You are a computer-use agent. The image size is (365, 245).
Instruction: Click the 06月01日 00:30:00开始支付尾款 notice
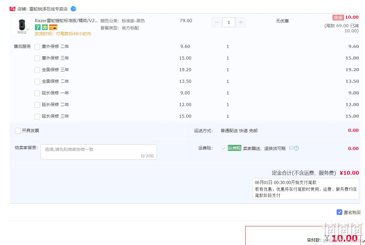click(x=286, y=183)
